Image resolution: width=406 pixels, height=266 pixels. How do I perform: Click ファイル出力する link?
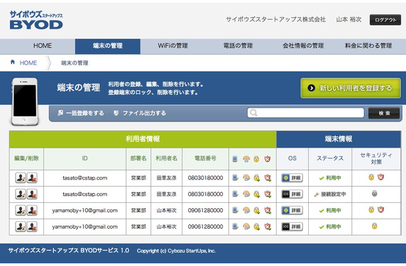coord(140,113)
